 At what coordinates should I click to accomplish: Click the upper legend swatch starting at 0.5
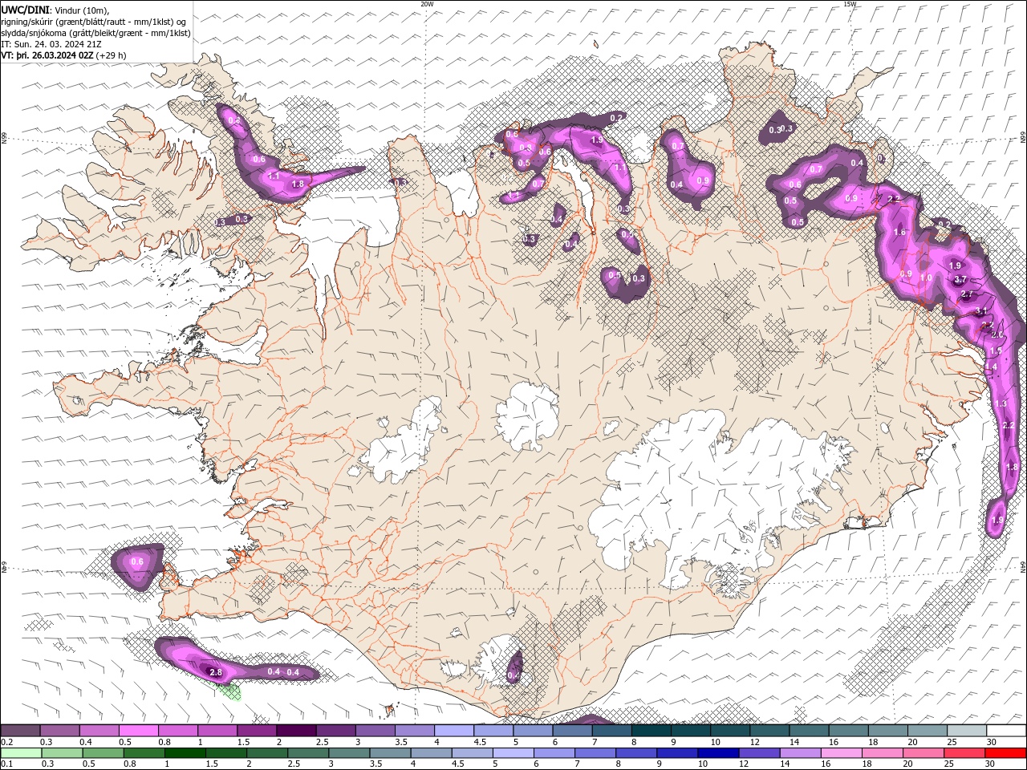pos(139,731)
